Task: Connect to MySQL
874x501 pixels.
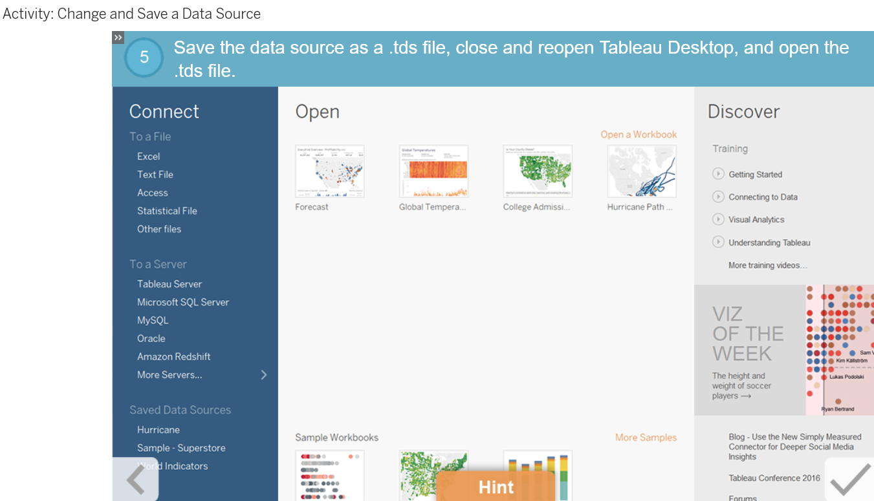Action: pyautogui.click(x=153, y=320)
